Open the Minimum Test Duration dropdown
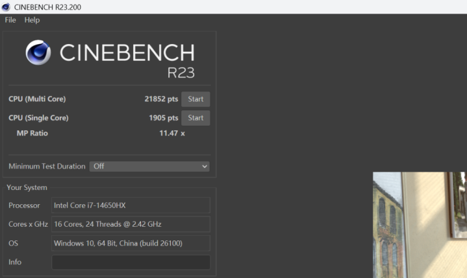The width and height of the screenshot is (467, 278). click(x=149, y=167)
